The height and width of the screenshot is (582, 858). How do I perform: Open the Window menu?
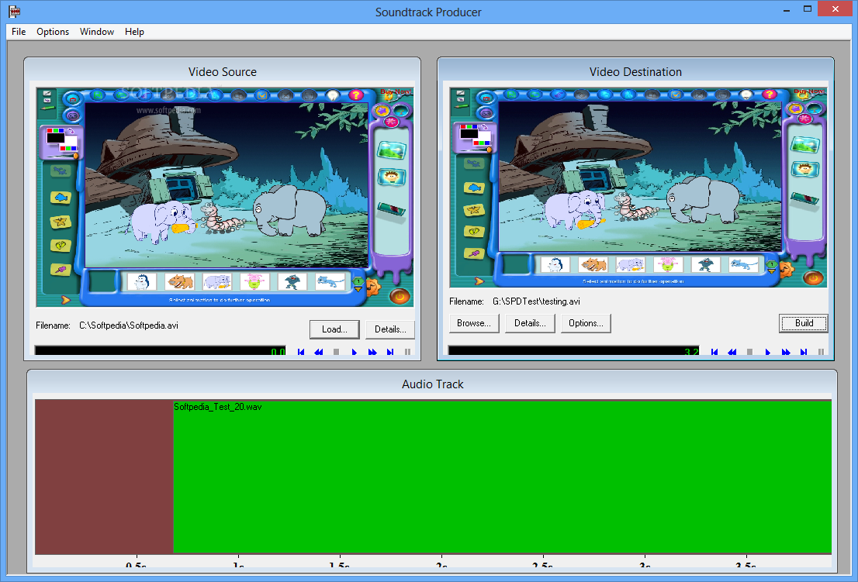[x=97, y=32]
